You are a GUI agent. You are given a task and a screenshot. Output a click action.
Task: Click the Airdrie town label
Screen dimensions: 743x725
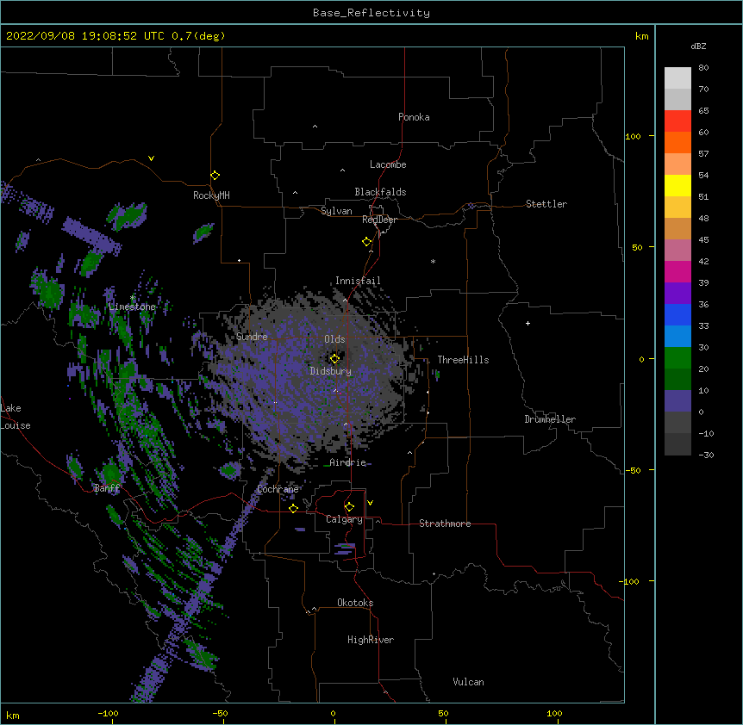click(348, 462)
